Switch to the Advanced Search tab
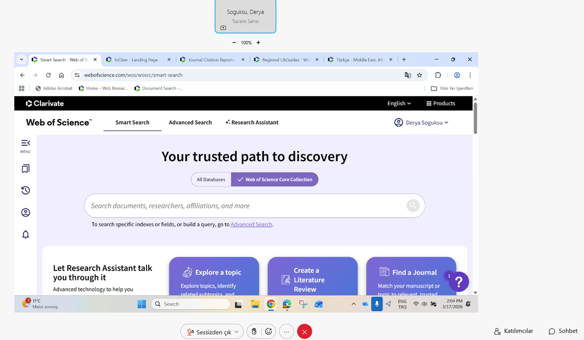The image size is (584, 340). (190, 122)
